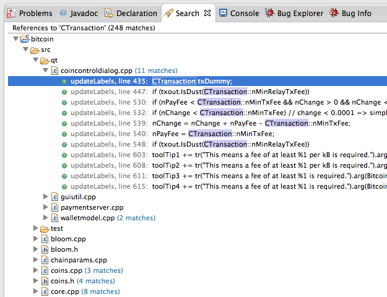This screenshot has height=297, width=387.
Task: Click the bitcoin project folder icon
Action: pyautogui.click(x=25, y=39)
